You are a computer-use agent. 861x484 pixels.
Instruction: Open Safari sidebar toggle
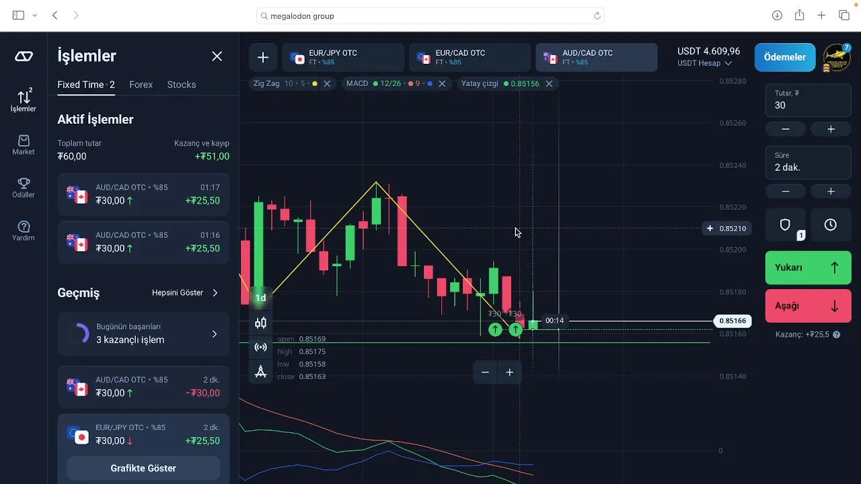click(x=18, y=15)
